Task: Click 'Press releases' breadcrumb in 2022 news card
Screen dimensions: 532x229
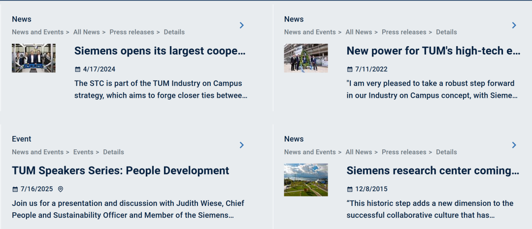Action: pos(403,32)
